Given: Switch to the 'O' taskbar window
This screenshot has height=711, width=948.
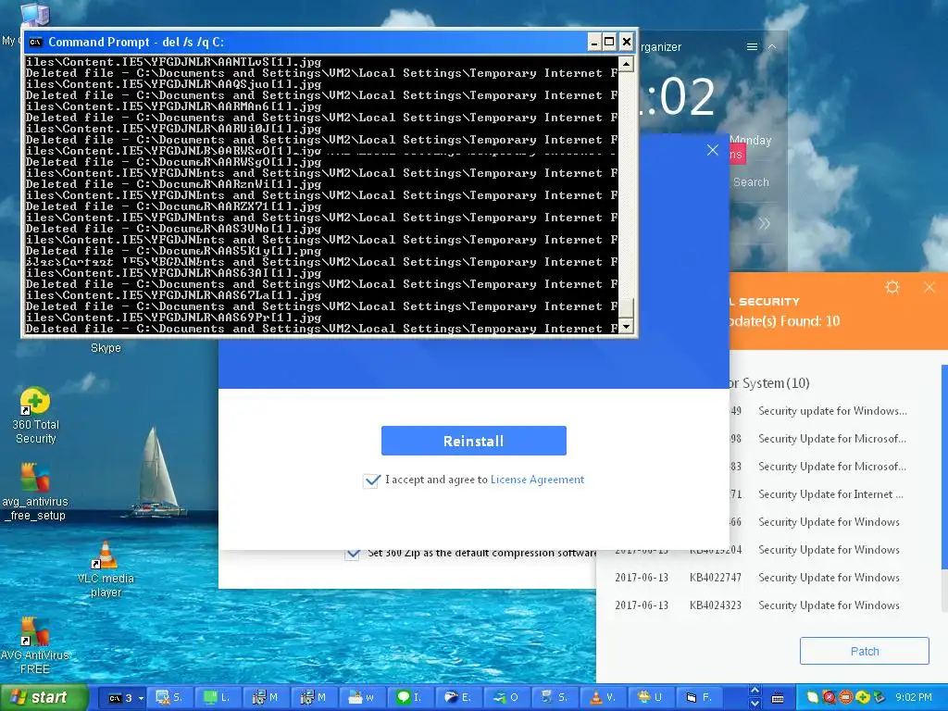Looking at the screenshot, I should click(506, 698).
